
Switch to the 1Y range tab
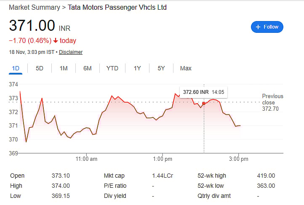(x=137, y=68)
